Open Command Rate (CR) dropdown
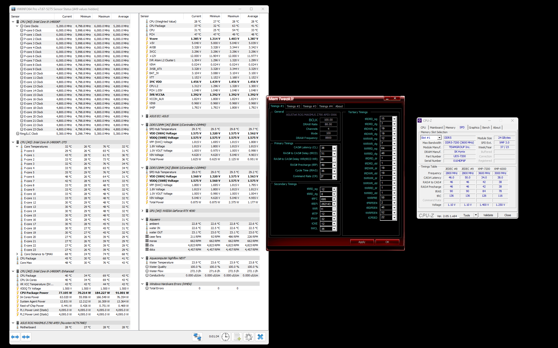This screenshot has height=348, width=558. tap(334, 177)
